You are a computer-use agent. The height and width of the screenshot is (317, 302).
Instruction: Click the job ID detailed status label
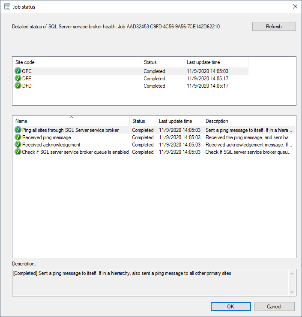point(116,27)
